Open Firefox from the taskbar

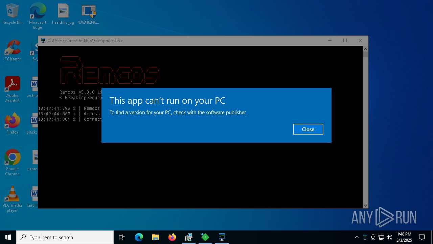(172, 237)
